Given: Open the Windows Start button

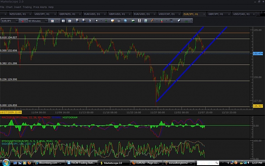Looking at the screenshot, I should (6, 163).
